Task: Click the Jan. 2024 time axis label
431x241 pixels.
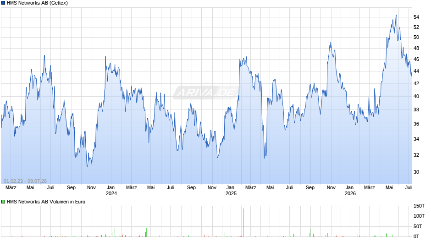Action: pyautogui.click(x=111, y=191)
